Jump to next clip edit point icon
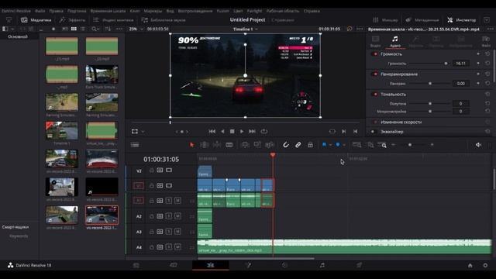 (344, 131)
